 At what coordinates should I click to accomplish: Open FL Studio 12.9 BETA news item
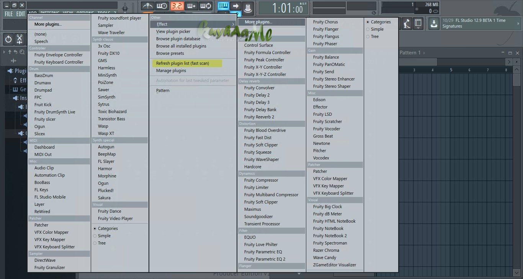pos(481,23)
